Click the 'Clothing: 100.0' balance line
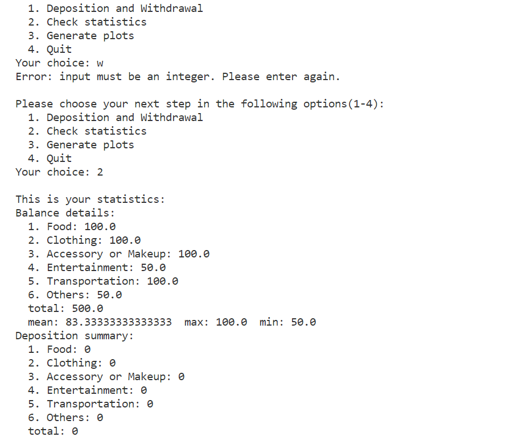Viewport: 506px width, 437px height. tap(84, 240)
